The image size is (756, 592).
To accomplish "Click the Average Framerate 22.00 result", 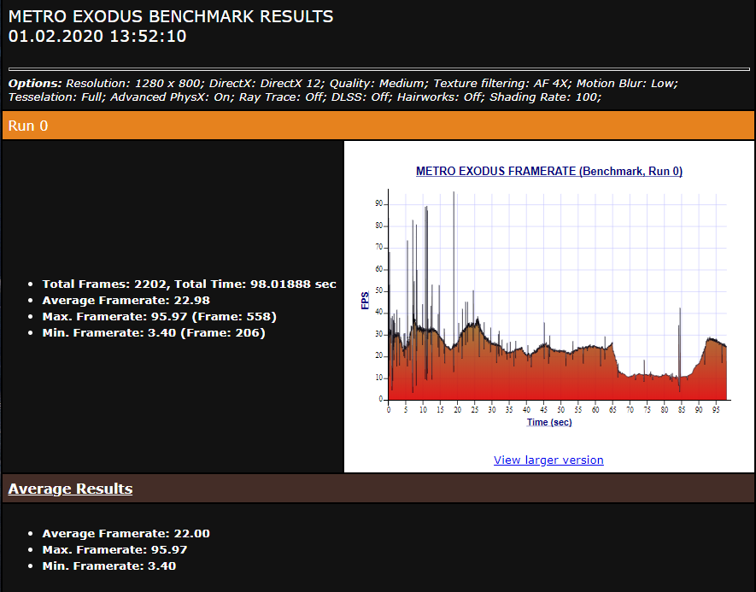I will tap(126, 534).
